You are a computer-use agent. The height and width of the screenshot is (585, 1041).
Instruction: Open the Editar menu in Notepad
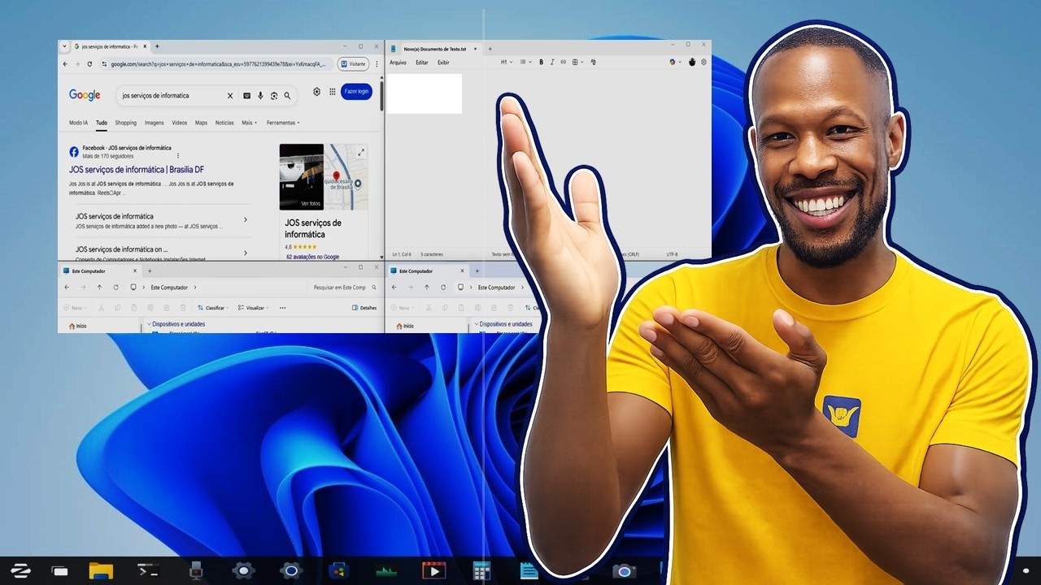coord(422,63)
